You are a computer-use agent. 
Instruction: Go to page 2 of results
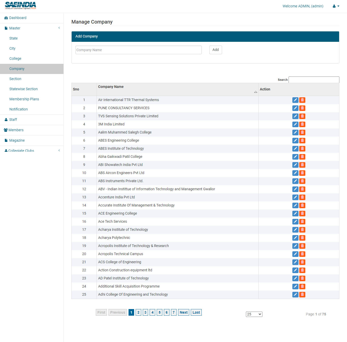[138, 312]
